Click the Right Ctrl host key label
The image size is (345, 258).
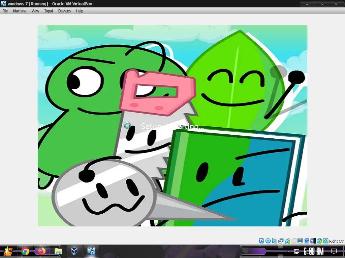pos(337,241)
